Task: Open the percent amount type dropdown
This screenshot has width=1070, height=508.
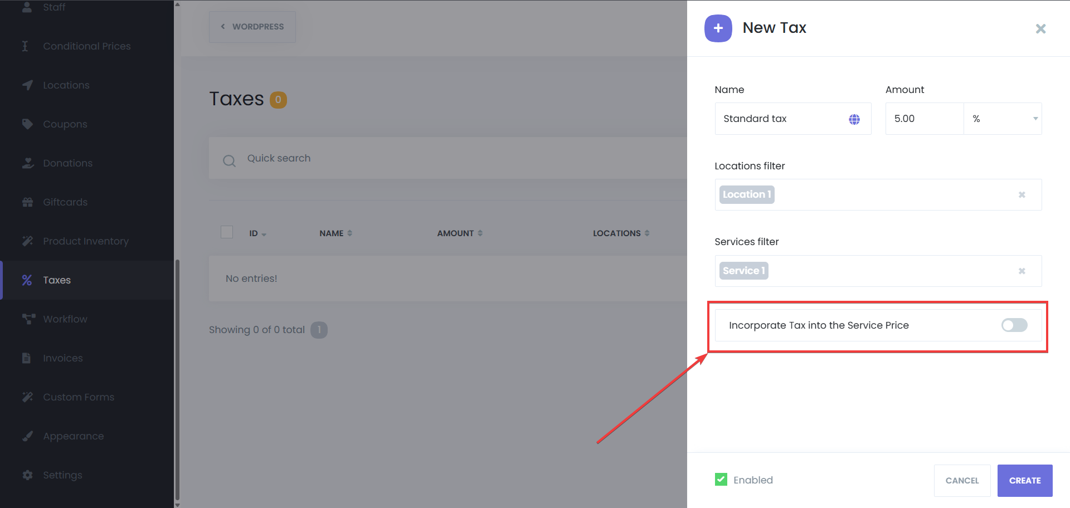Action: [x=1003, y=119]
